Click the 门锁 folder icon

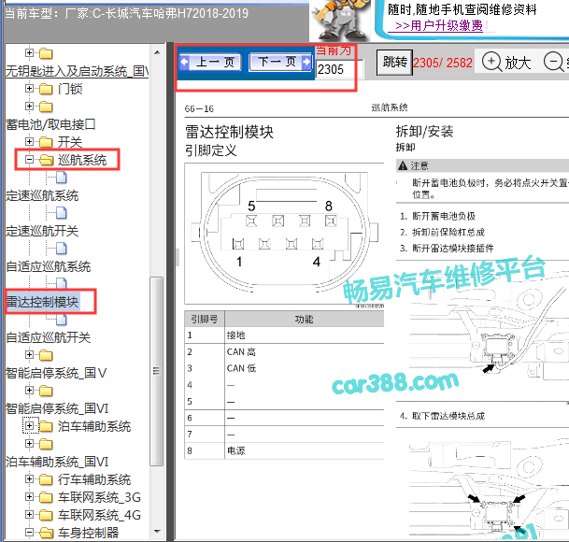(x=46, y=89)
